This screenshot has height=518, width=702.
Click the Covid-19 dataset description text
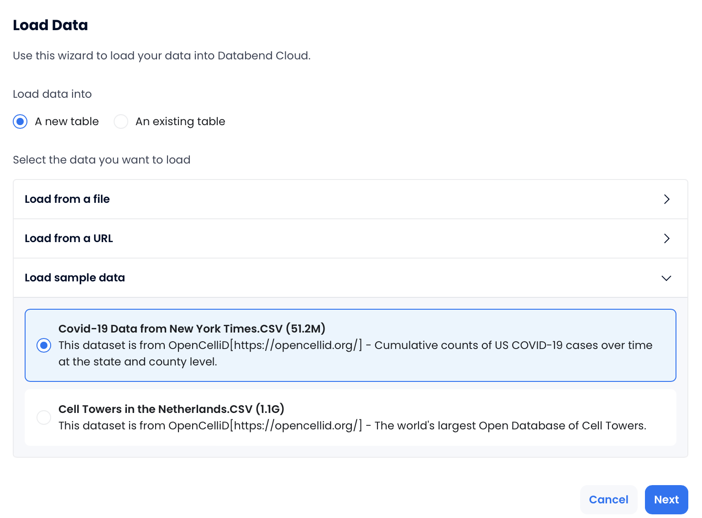(356, 354)
